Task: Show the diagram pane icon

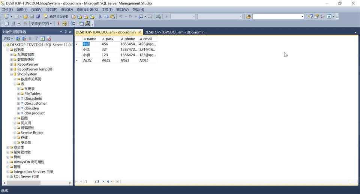Action: (x=7, y=23)
